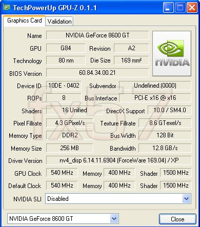The width and height of the screenshot is (200, 227).
Task: Select the Graphics Card tab
Action: [x=25, y=20]
